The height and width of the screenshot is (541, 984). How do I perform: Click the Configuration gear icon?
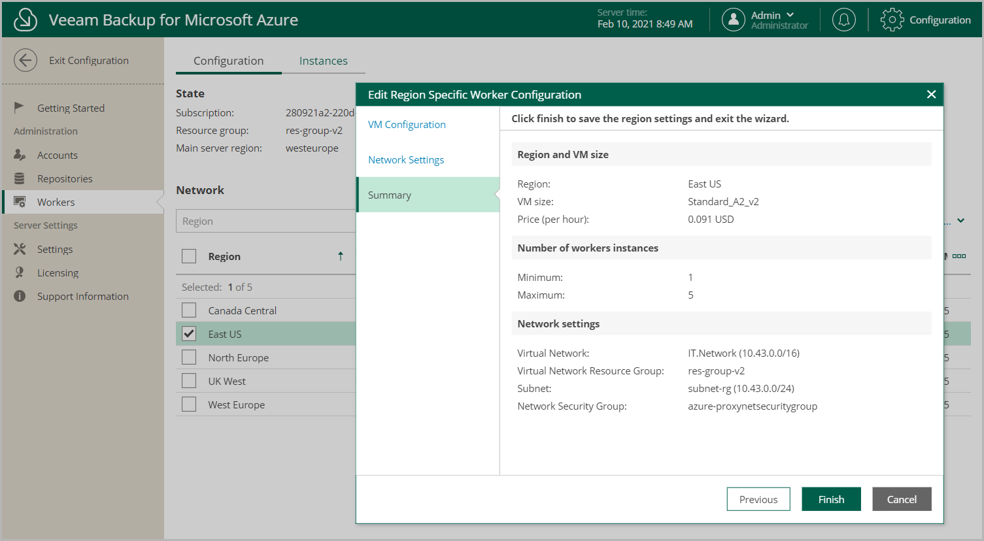(892, 20)
